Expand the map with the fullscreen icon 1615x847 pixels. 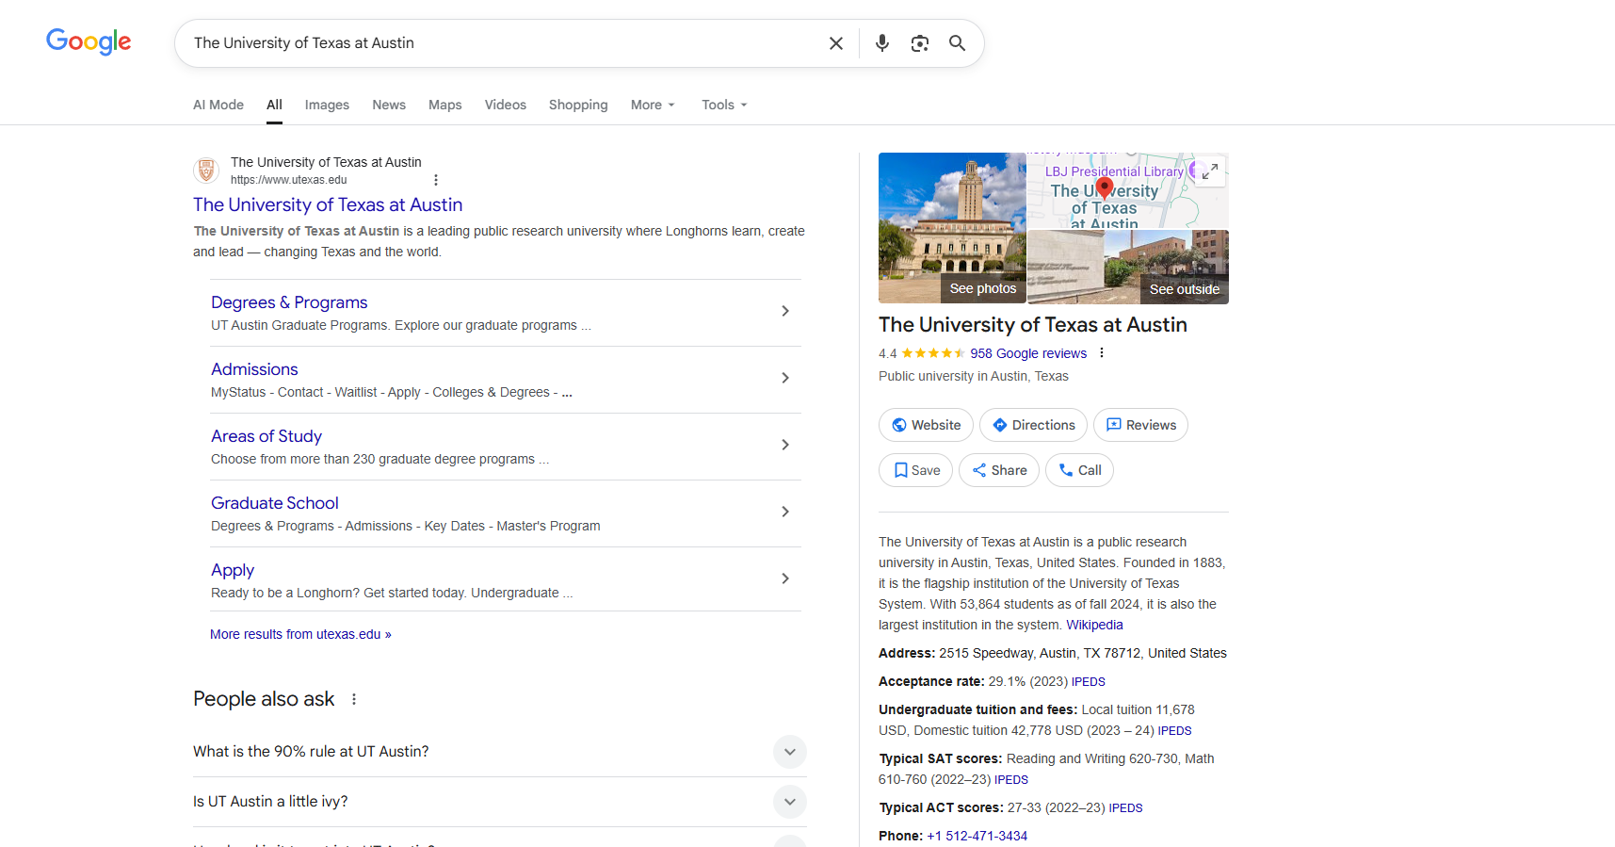(1210, 171)
